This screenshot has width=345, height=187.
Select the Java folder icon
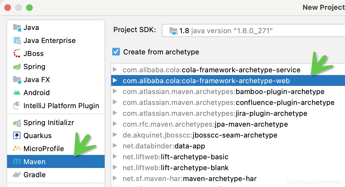click(17, 27)
